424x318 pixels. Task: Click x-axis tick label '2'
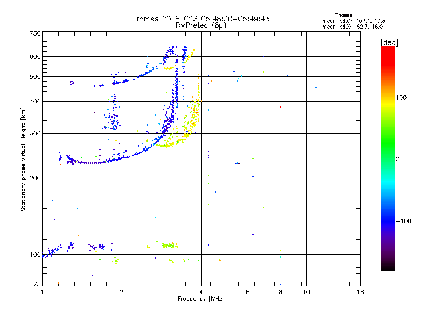[122, 292]
